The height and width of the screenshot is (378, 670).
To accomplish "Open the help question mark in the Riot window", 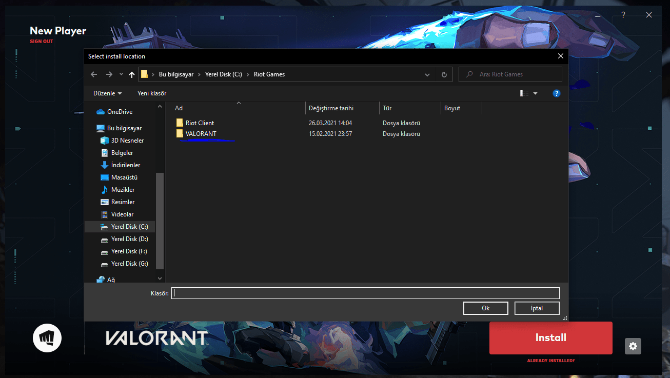I will pos(623,15).
